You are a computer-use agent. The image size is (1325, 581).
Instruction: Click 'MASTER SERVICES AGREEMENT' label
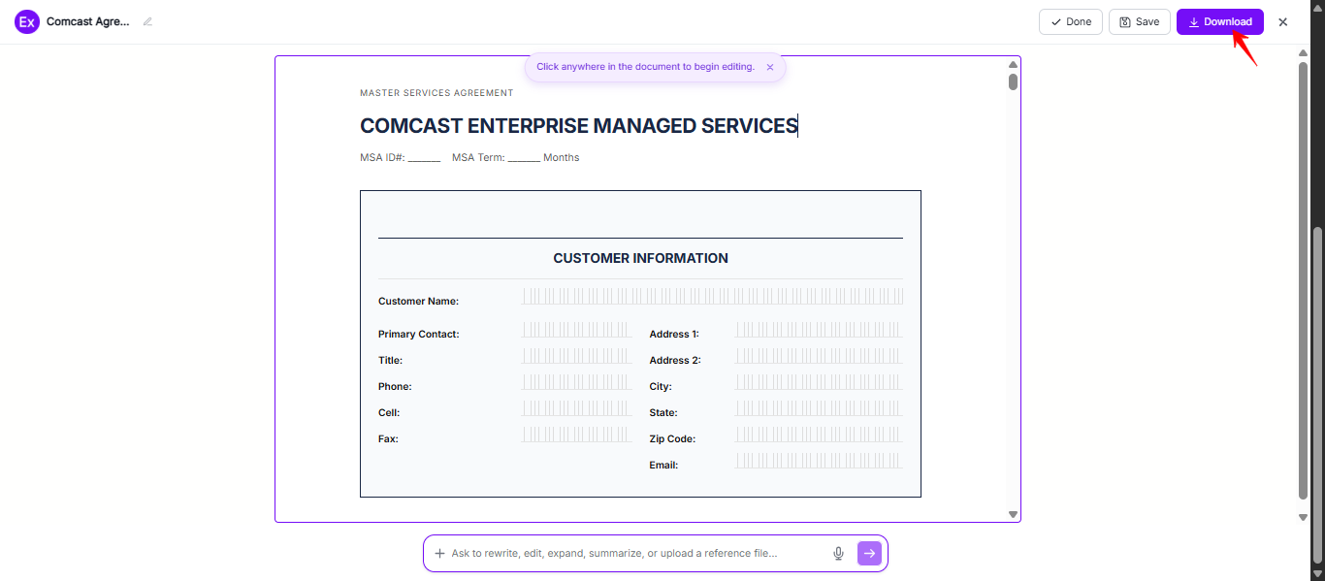[x=436, y=93]
